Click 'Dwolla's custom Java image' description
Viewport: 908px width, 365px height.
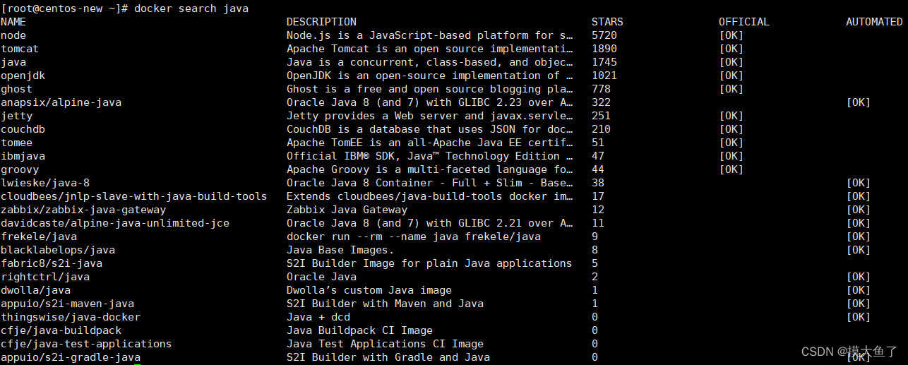point(369,290)
